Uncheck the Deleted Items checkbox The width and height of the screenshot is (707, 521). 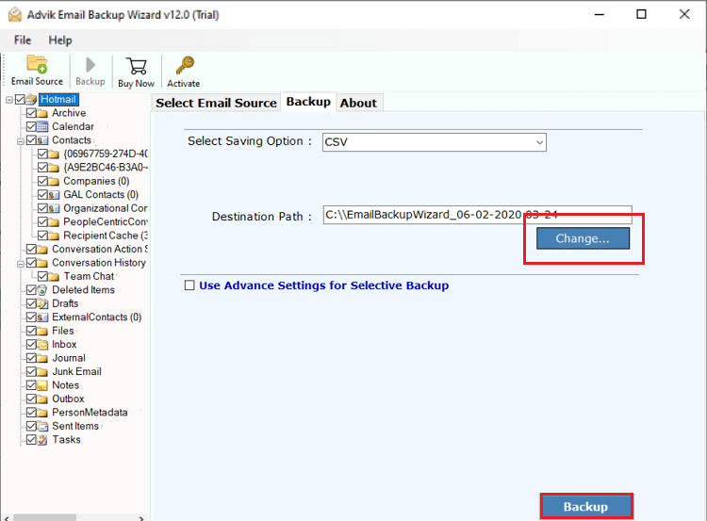(31, 290)
